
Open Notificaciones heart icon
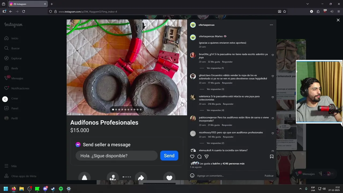point(7,88)
